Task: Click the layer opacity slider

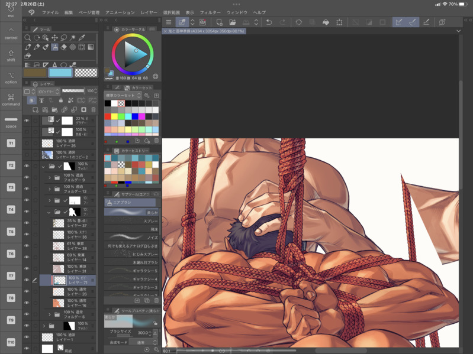Action: point(73,91)
